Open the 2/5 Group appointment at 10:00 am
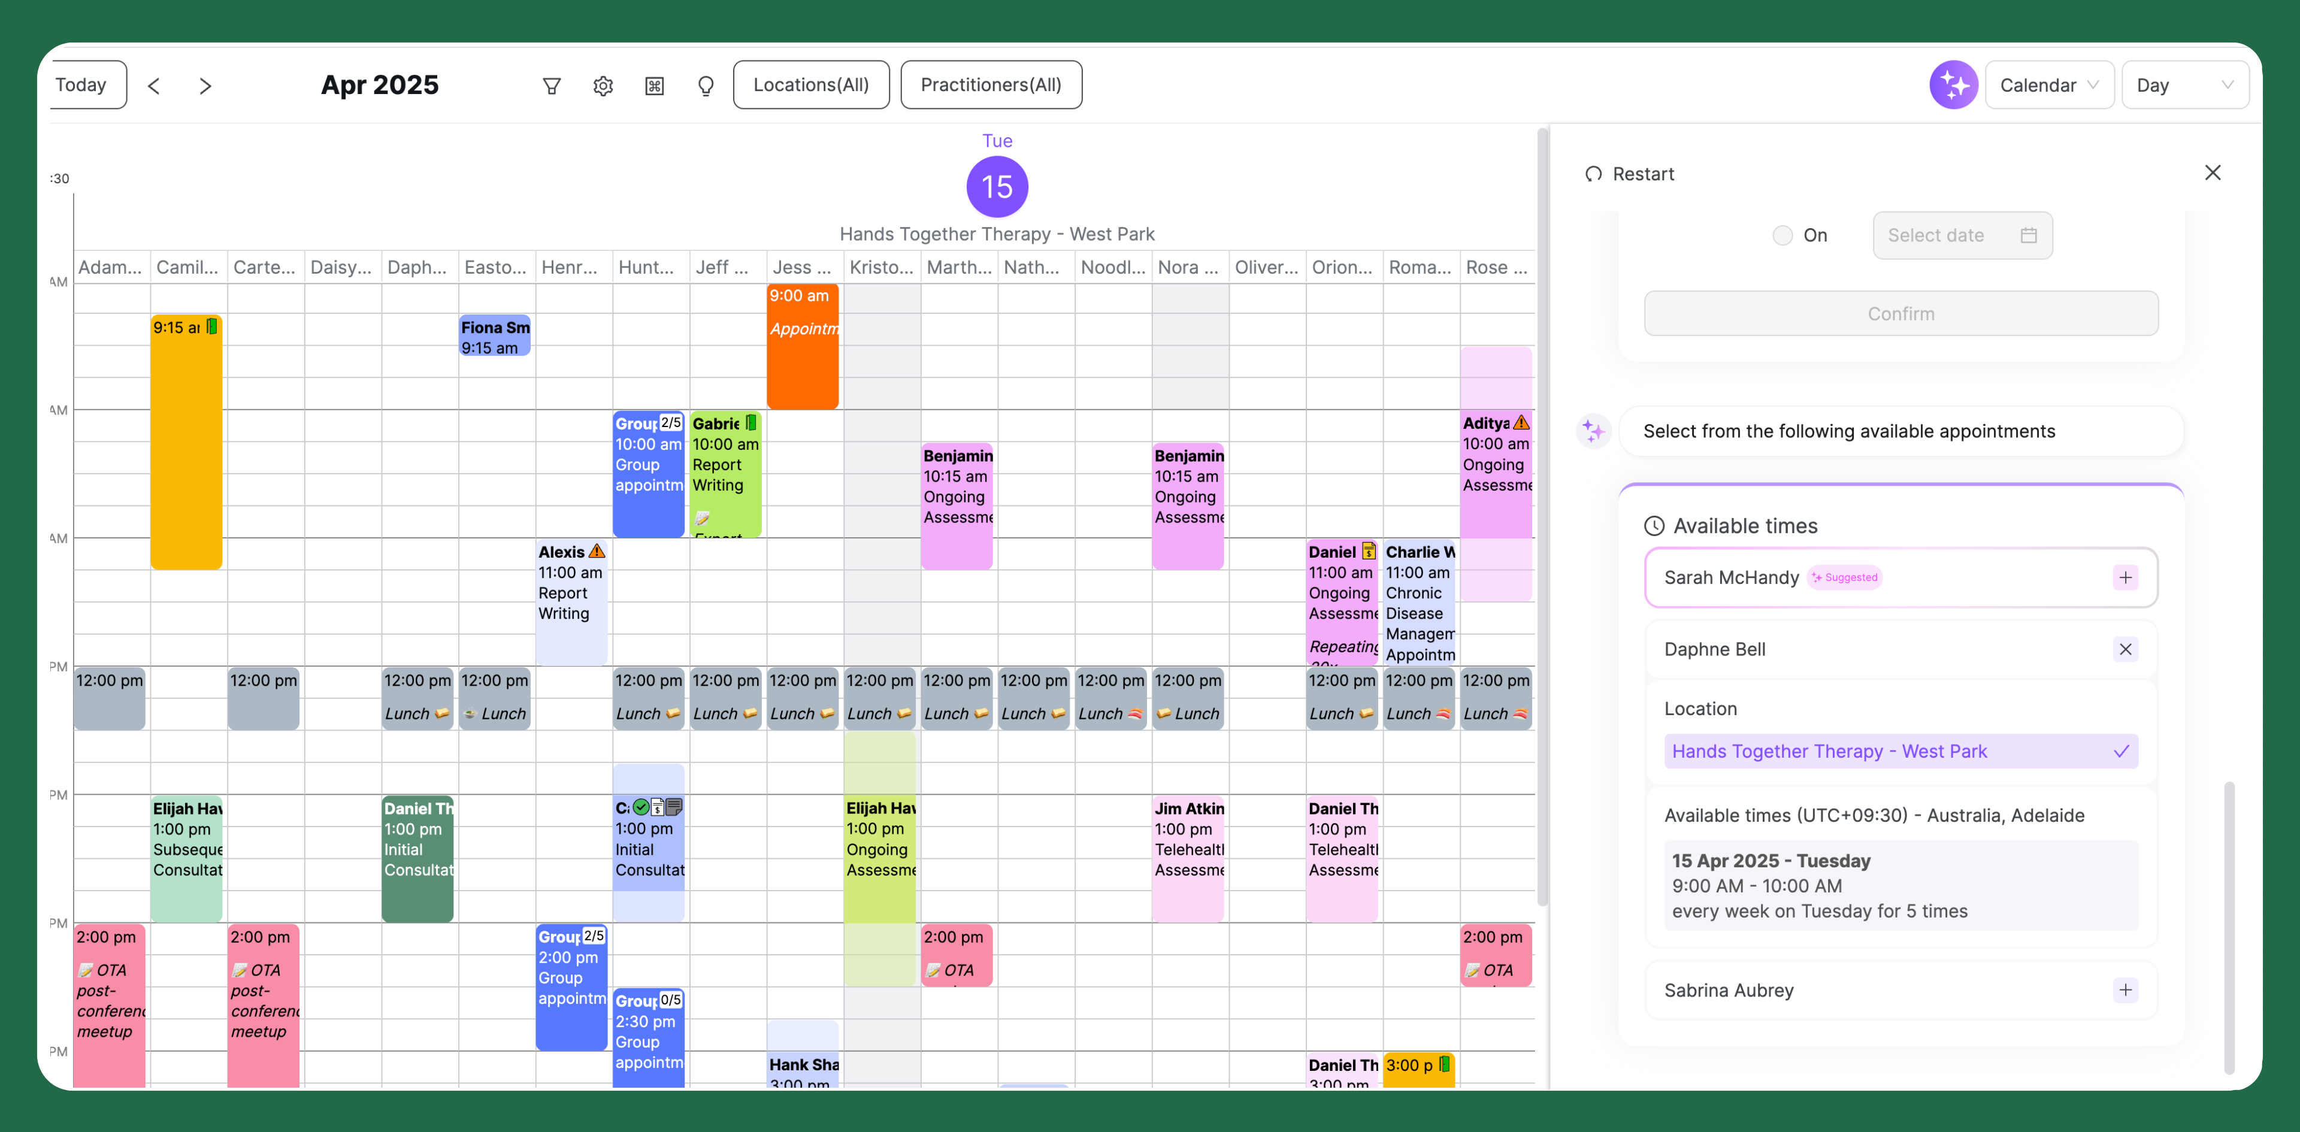 648,474
